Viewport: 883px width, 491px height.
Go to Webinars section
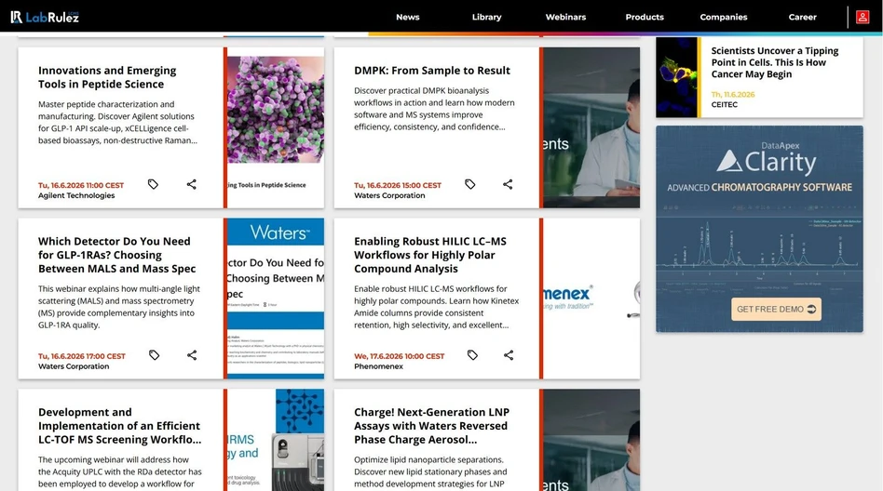coord(565,17)
